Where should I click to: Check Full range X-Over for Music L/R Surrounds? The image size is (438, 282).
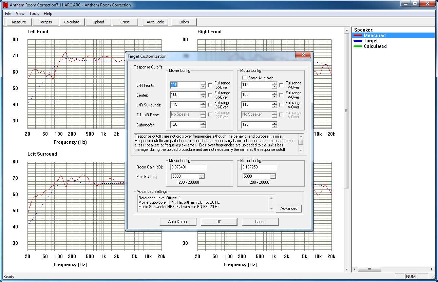[281, 105]
